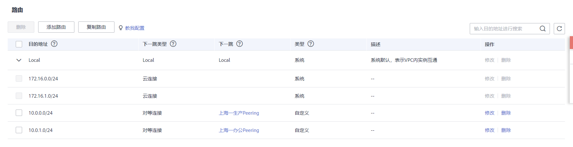The image size is (573, 147).
Task: Click 删除 for the 10.0.1.0/24 route
Action: coord(506,130)
